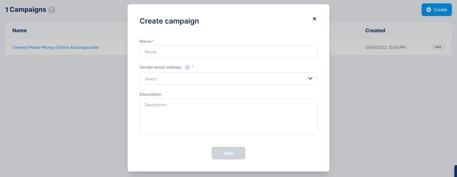This screenshot has width=457, height=177.
Task: Expand the sender email dropdown chevron
Action: click(x=310, y=78)
